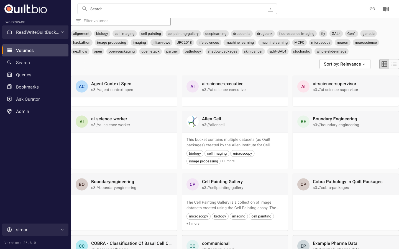
Task: Toggle the JRC2018 tag filter
Action: tap(184, 42)
